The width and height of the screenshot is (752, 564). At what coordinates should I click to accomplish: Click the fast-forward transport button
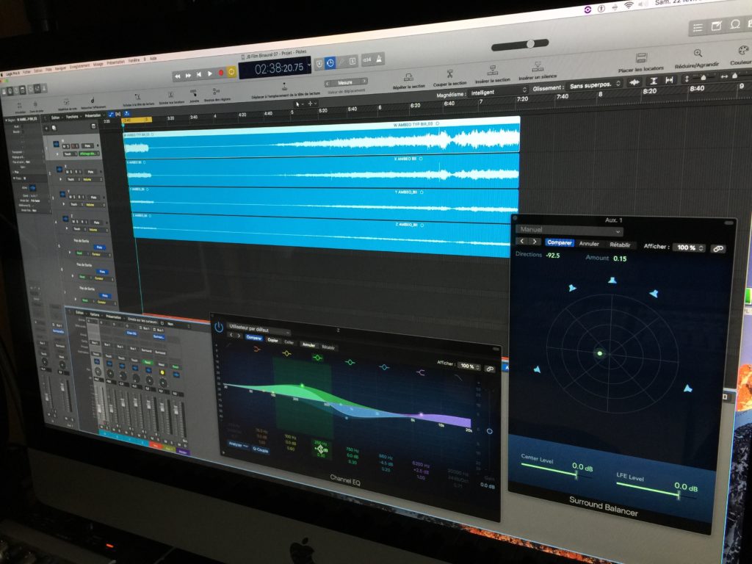tap(189, 76)
